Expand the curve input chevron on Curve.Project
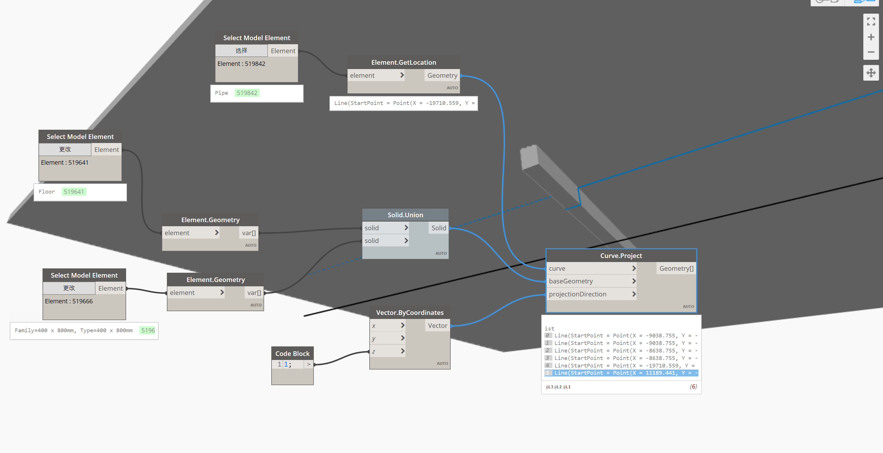The height and width of the screenshot is (453, 883). tap(634, 268)
